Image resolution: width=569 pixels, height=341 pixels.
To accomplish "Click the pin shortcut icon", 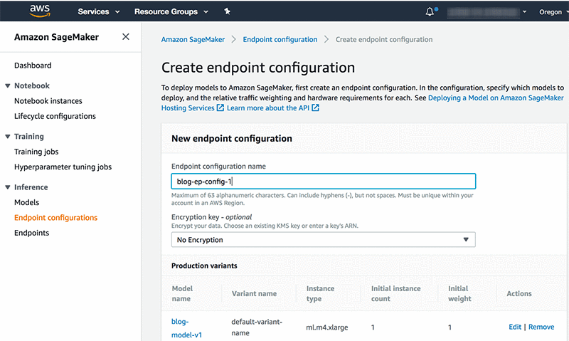I will (227, 11).
